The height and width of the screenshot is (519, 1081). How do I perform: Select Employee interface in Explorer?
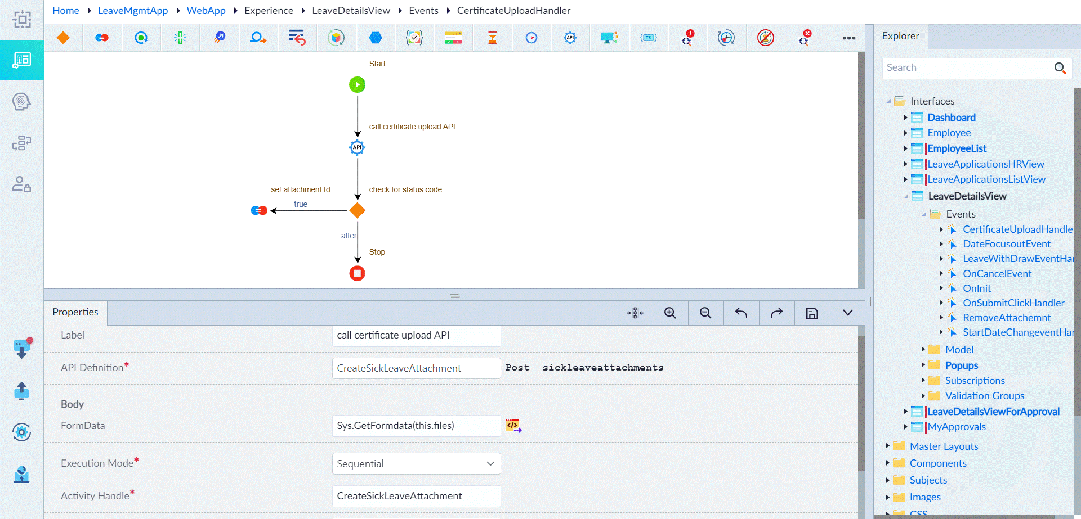[949, 133]
